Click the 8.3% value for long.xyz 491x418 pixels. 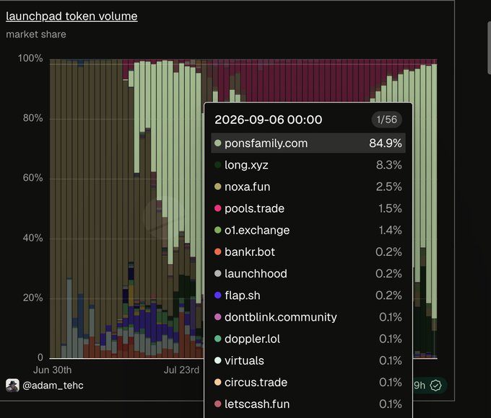(x=389, y=165)
